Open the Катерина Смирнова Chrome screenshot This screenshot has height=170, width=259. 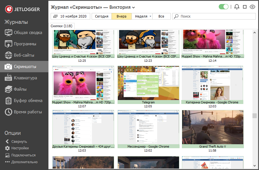pyautogui.click(x=212, y=83)
